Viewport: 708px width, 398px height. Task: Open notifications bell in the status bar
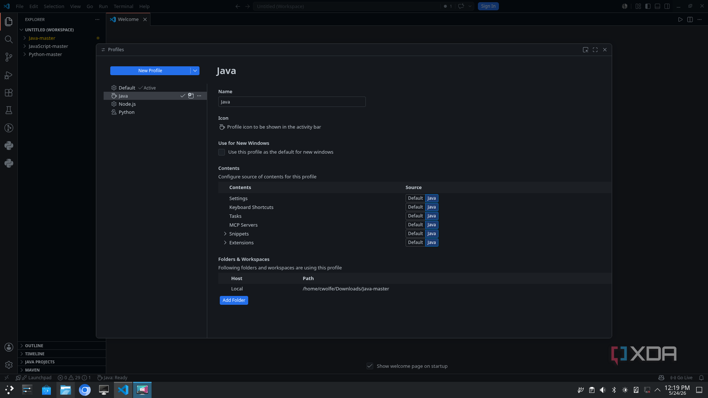tap(701, 377)
